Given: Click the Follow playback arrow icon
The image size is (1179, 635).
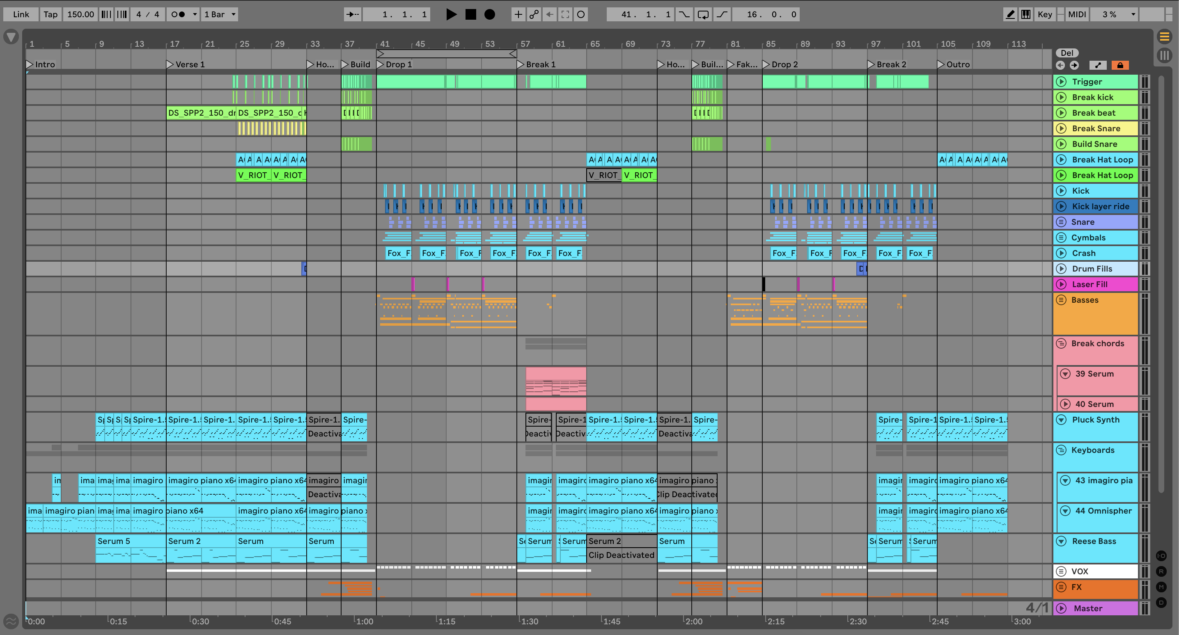Looking at the screenshot, I should (352, 14).
